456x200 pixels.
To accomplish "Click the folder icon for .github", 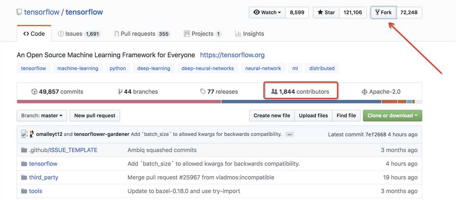I will [x=24, y=150].
